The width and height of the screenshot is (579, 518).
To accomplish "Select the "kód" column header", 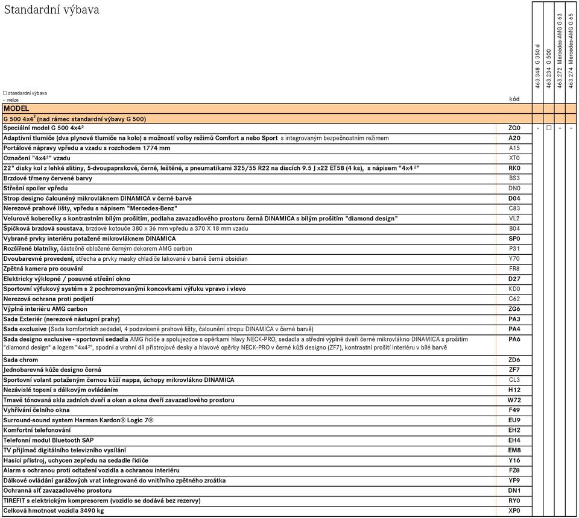I will (x=514, y=99).
